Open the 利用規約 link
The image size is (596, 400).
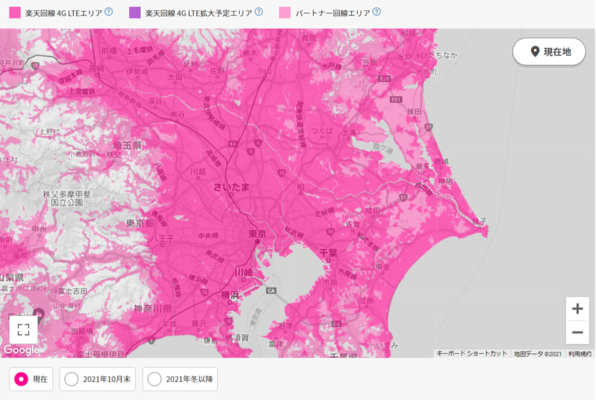point(580,353)
